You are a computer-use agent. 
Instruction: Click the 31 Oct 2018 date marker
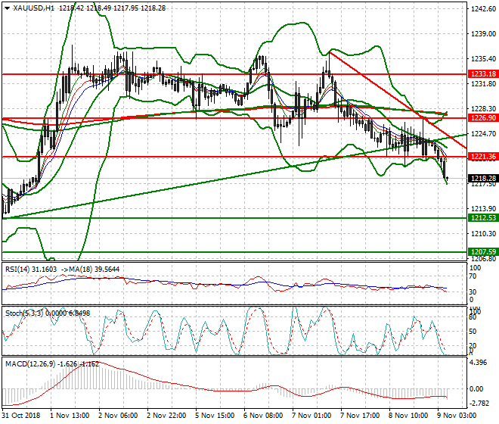[x=20, y=416]
